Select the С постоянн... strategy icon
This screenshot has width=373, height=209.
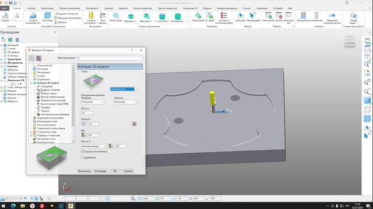click(x=162, y=17)
